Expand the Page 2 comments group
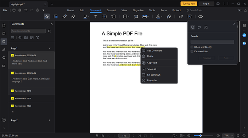 [49, 120]
